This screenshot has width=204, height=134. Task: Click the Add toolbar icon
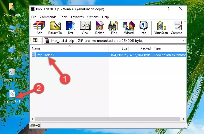pos(39,28)
